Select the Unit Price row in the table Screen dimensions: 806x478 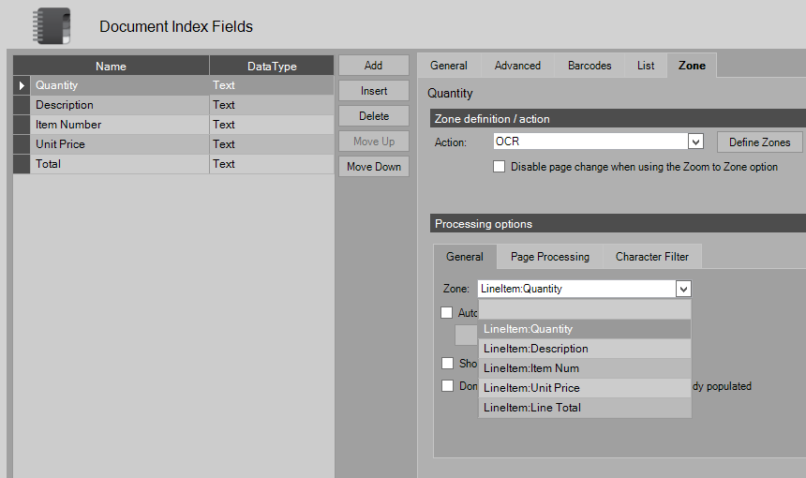click(x=61, y=144)
